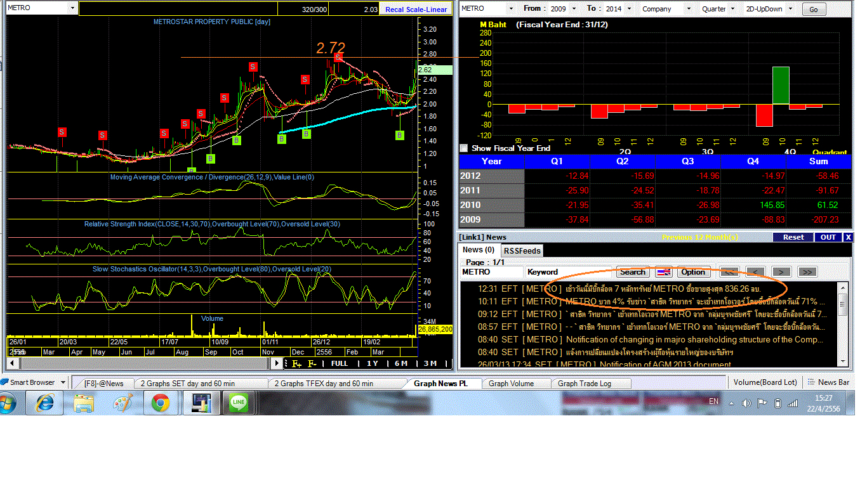Open the chart symbol METRO dropdown
The height and width of the screenshot is (487, 867).
[72, 8]
